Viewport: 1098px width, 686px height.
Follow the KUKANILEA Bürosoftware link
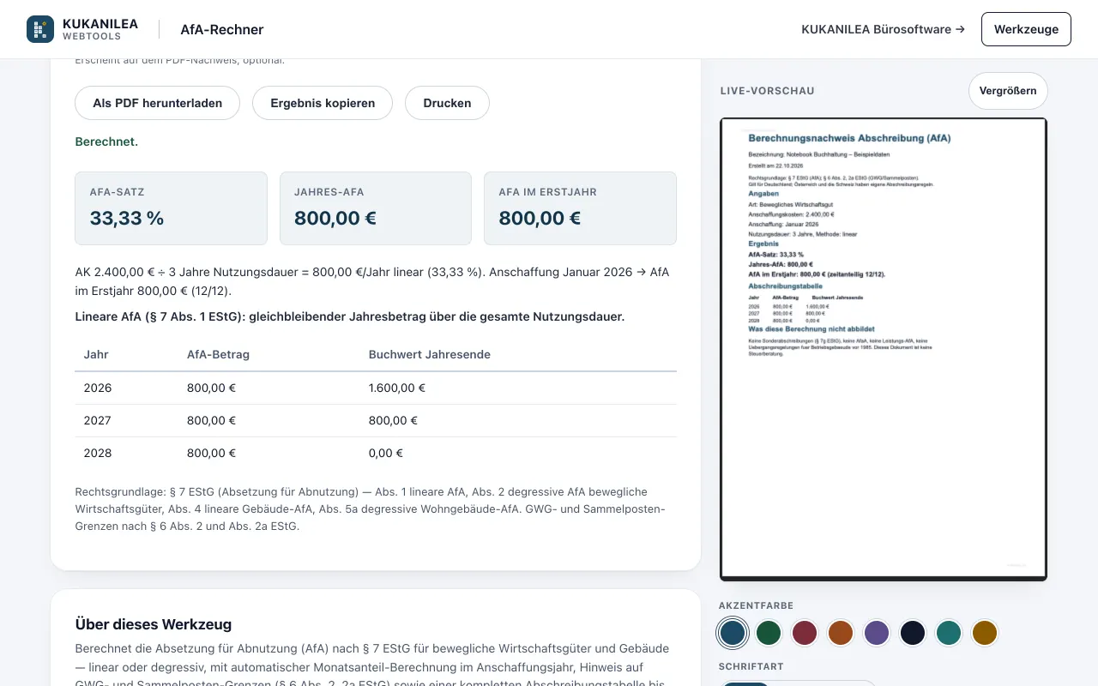[x=883, y=29]
